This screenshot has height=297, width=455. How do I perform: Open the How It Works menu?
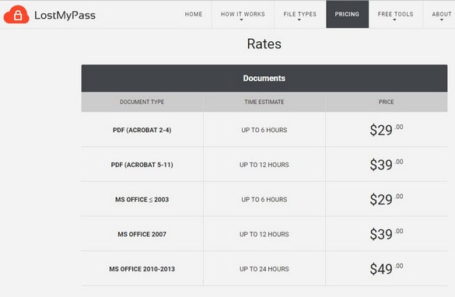243,14
